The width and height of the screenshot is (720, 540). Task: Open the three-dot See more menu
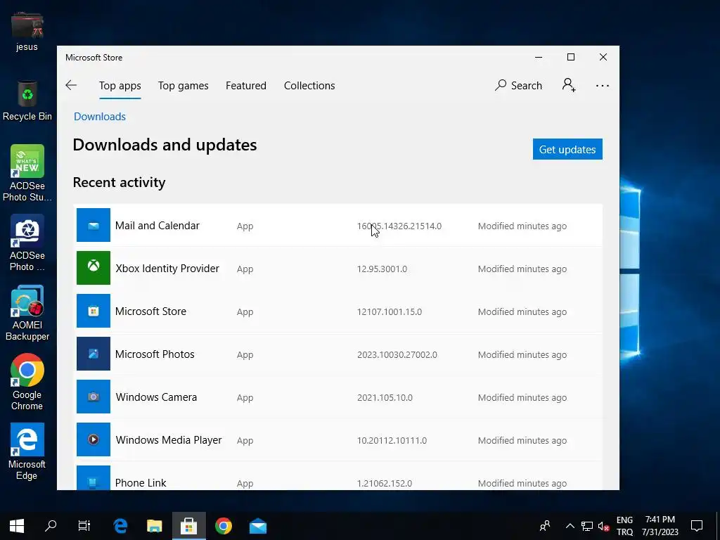point(602,85)
